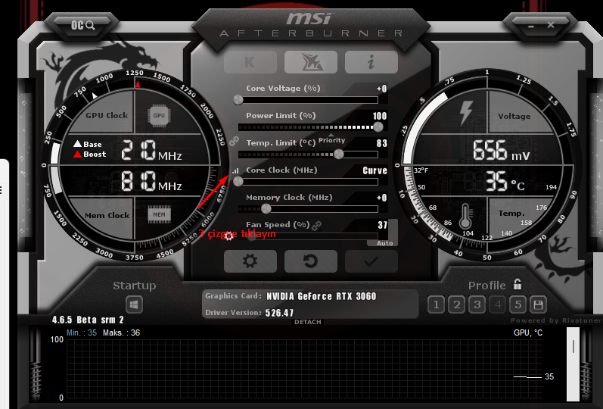Click the Temp. Limit value 83
The width and height of the screenshot is (603, 409).
coord(382,143)
